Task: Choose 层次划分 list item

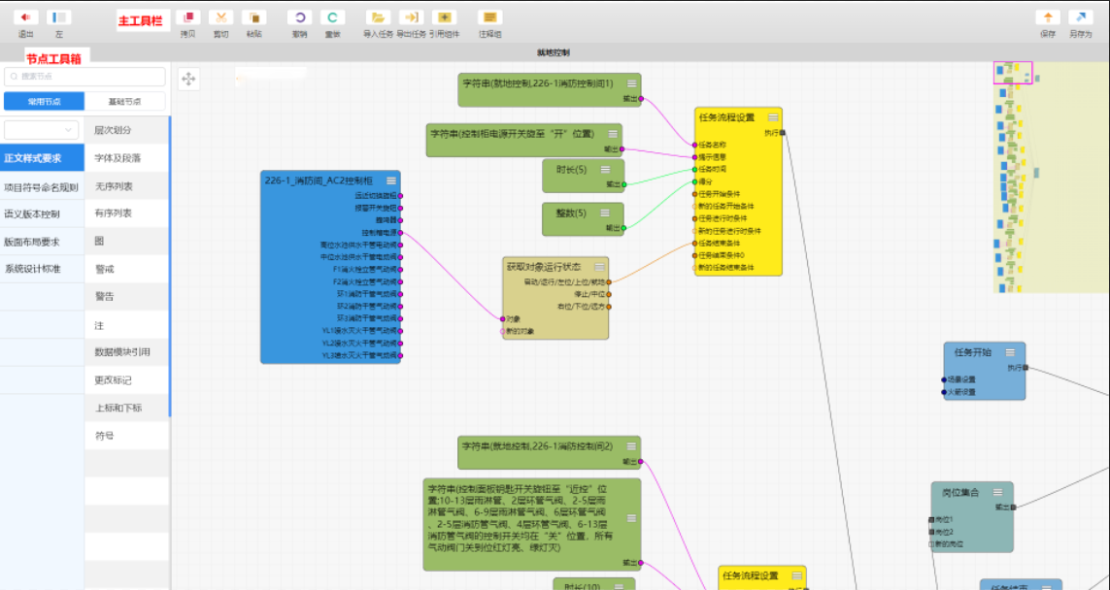Action: click(x=126, y=130)
